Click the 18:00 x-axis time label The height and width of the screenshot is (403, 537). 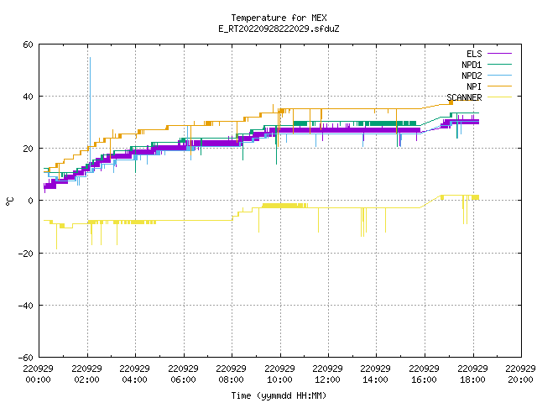pos(472,379)
